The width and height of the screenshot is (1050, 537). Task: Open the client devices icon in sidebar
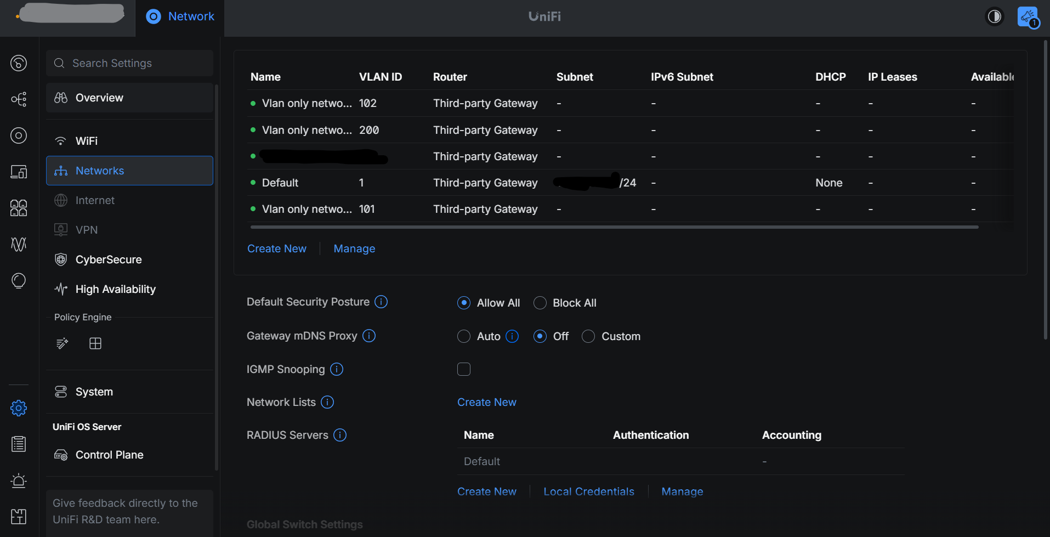(19, 172)
